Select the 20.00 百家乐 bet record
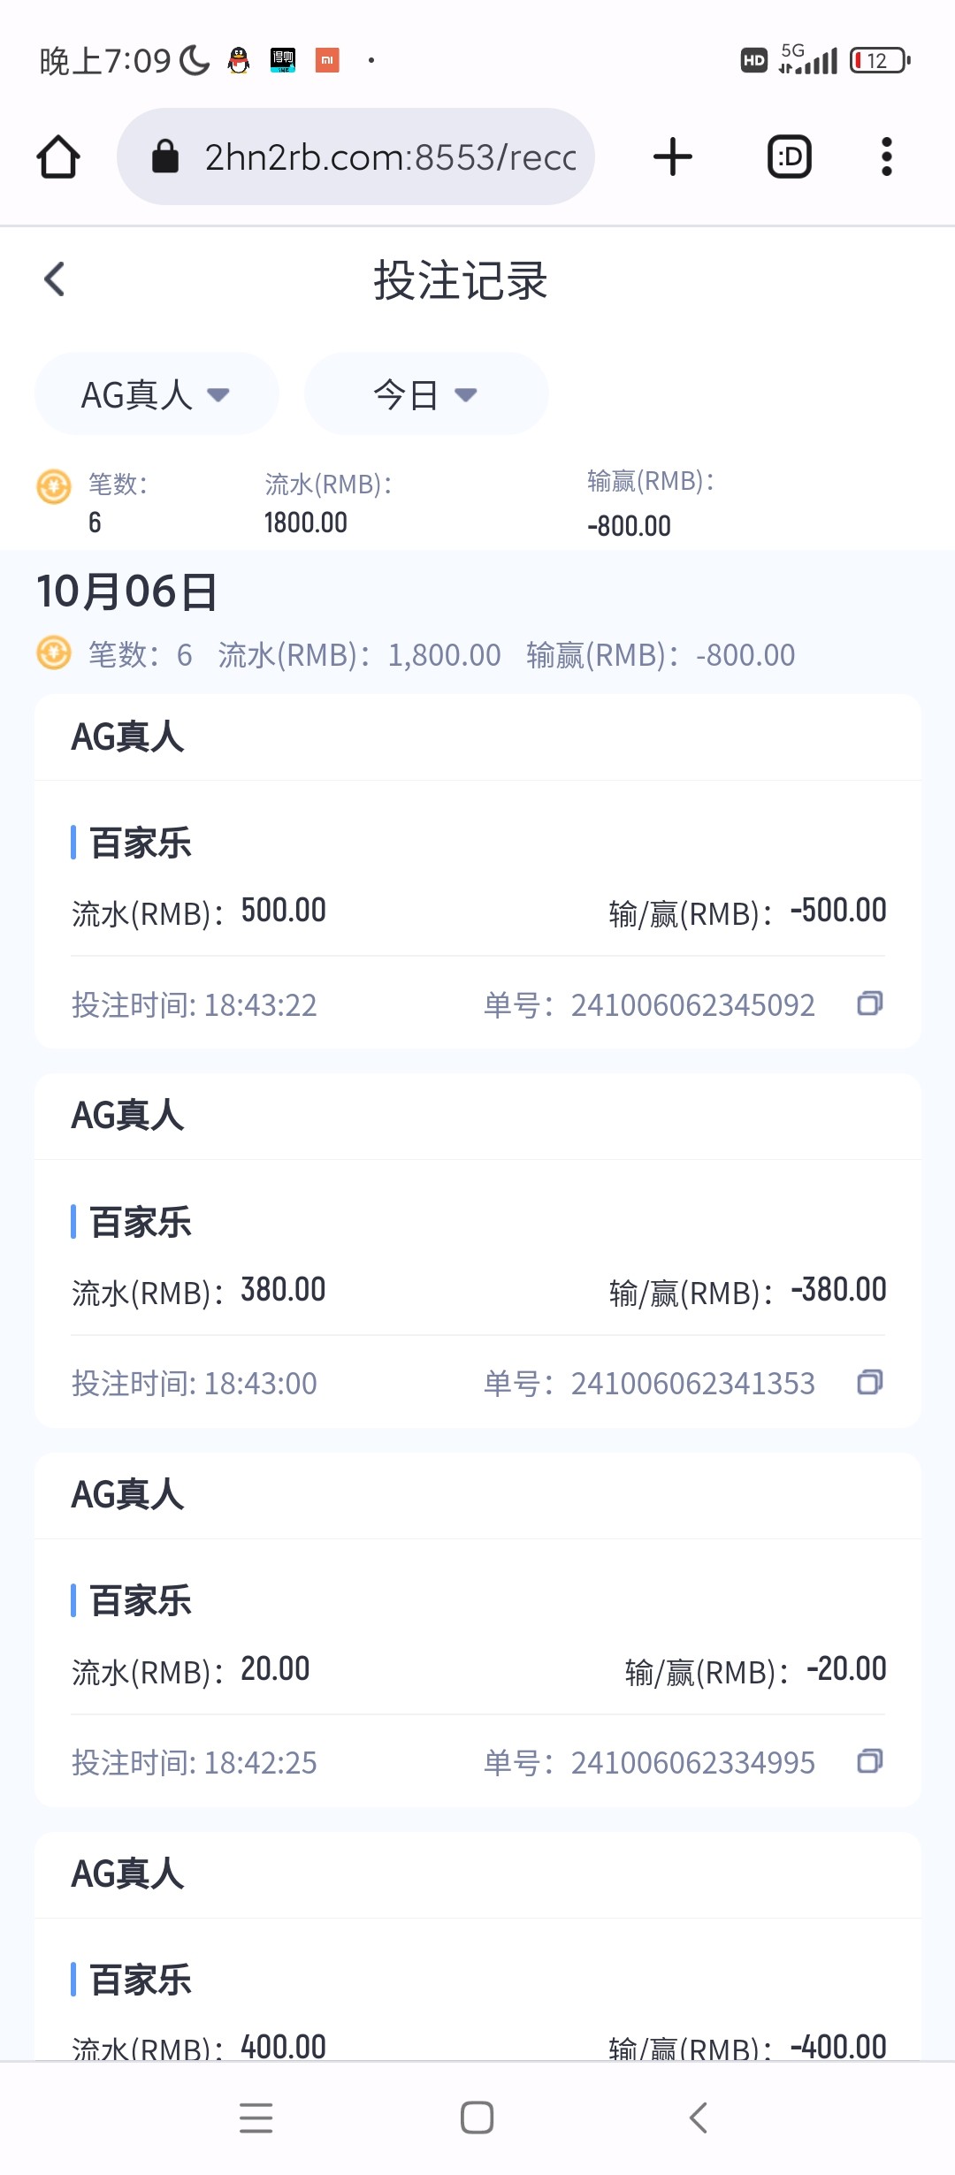This screenshot has height=2175, width=955. 477,1670
